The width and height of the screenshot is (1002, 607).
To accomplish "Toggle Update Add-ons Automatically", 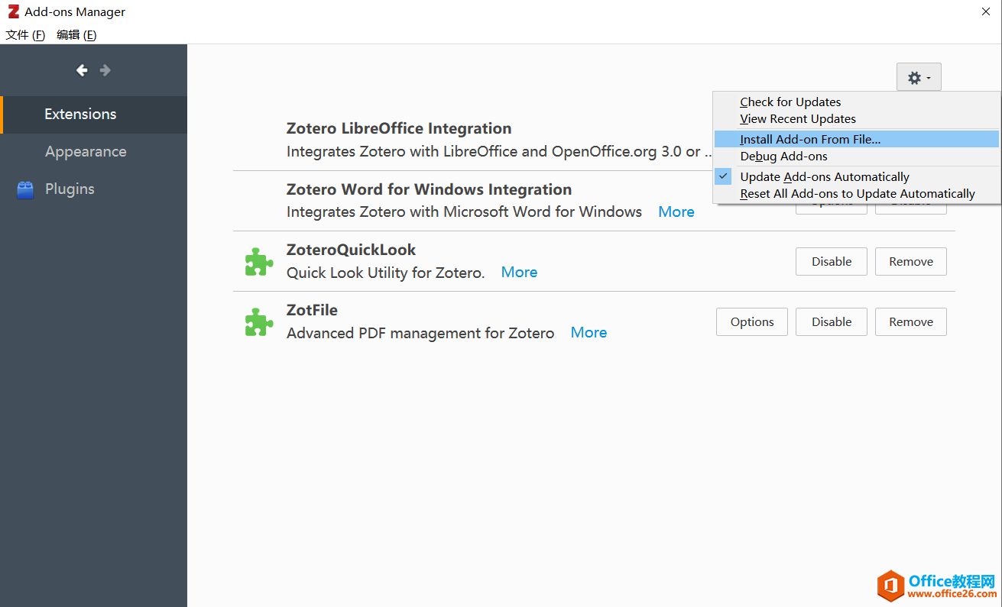I will pyautogui.click(x=856, y=177).
